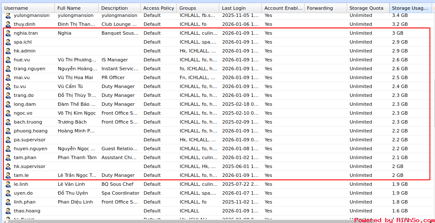Image resolution: width=435 pixels, height=223 pixels.
Task: Select the avatar icon beside mai.vu
Action: click(8, 77)
